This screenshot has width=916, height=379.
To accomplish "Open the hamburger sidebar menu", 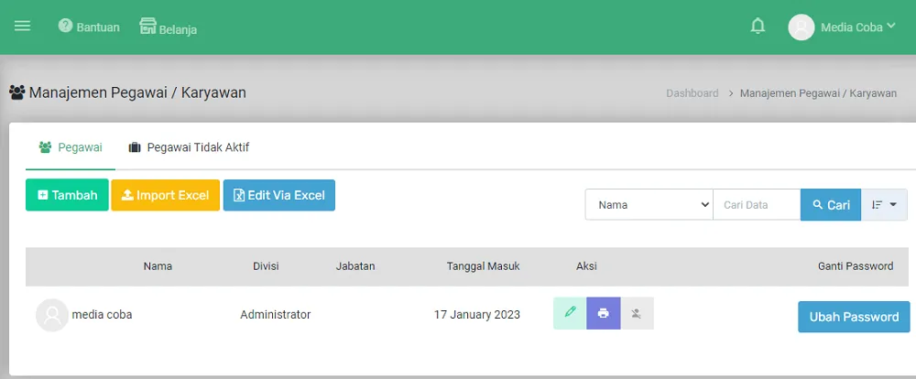I will 23,26.
